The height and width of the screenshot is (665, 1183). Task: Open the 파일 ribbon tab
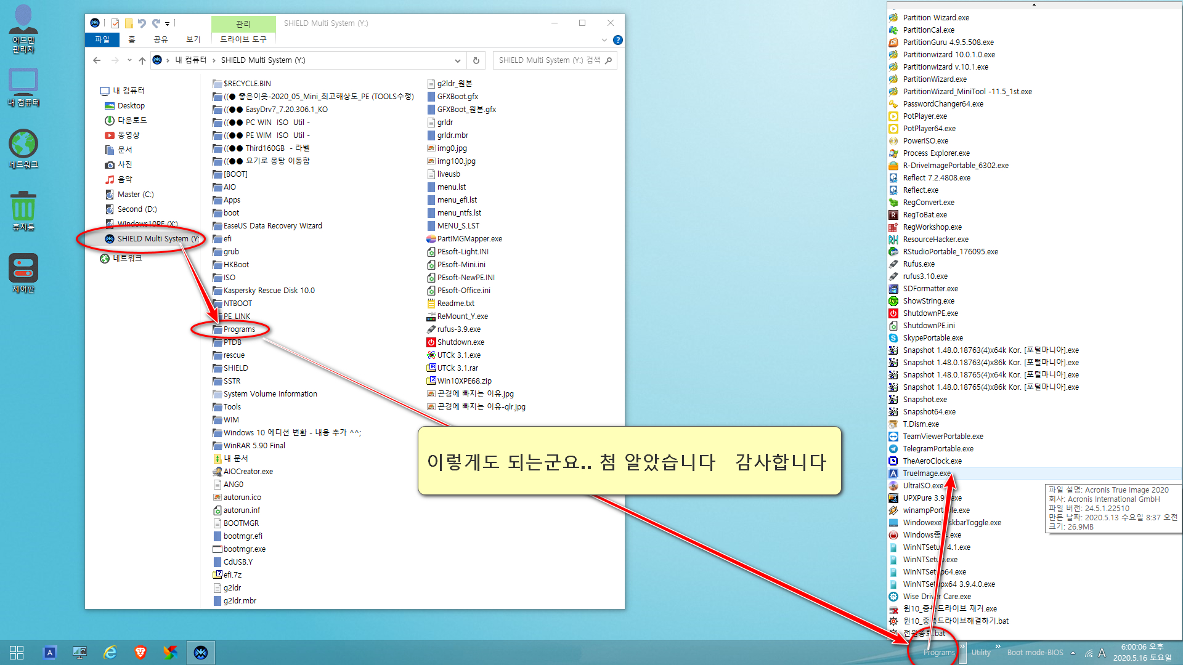click(x=102, y=39)
